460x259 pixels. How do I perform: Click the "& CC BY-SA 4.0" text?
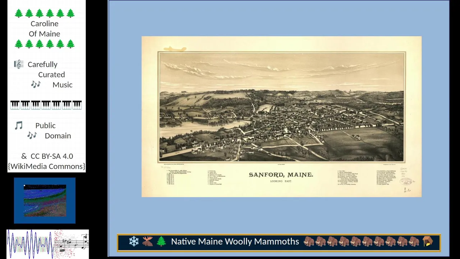47,156
